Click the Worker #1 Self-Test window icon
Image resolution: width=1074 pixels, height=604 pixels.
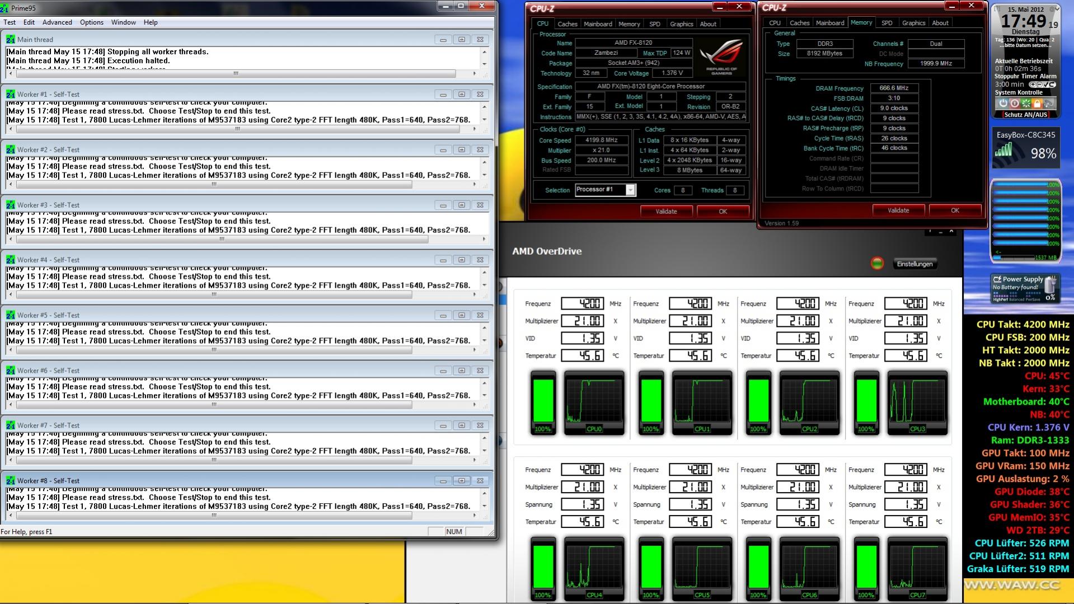point(10,95)
